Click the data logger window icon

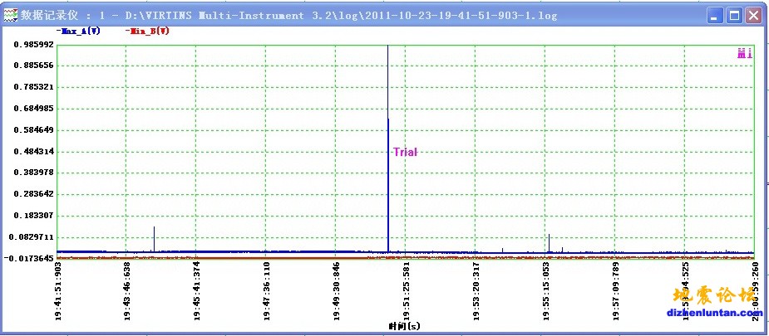tap(10, 15)
